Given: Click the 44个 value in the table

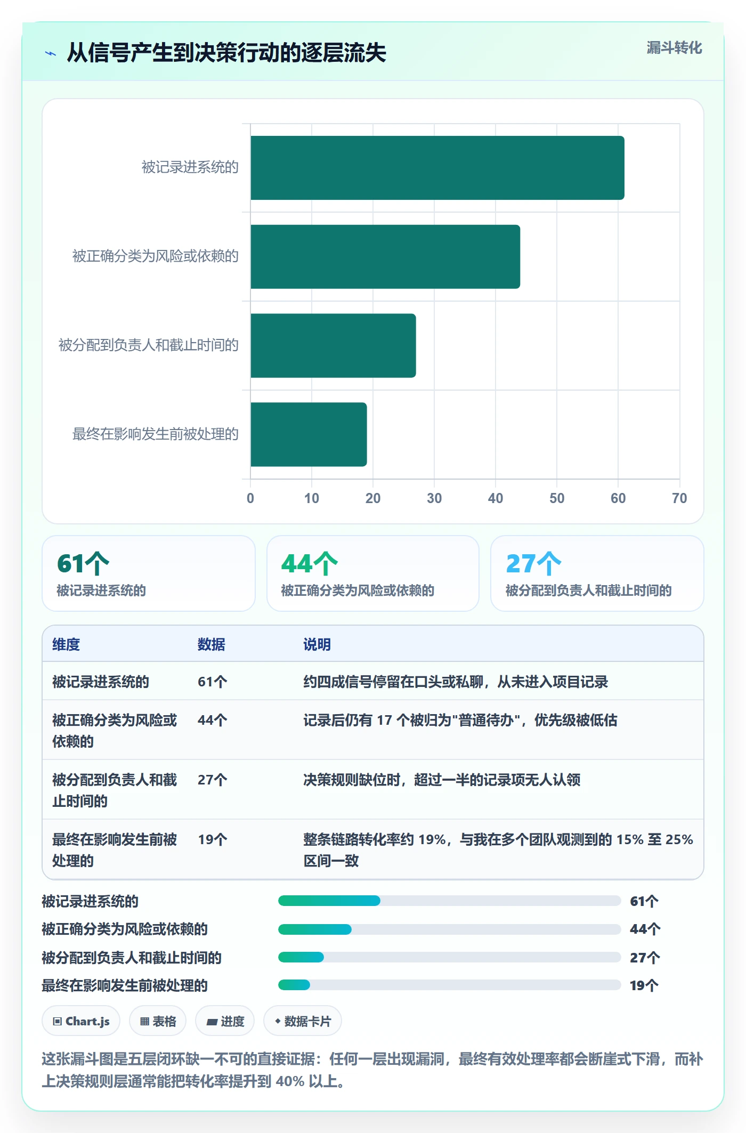Looking at the screenshot, I should [x=212, y=720].
